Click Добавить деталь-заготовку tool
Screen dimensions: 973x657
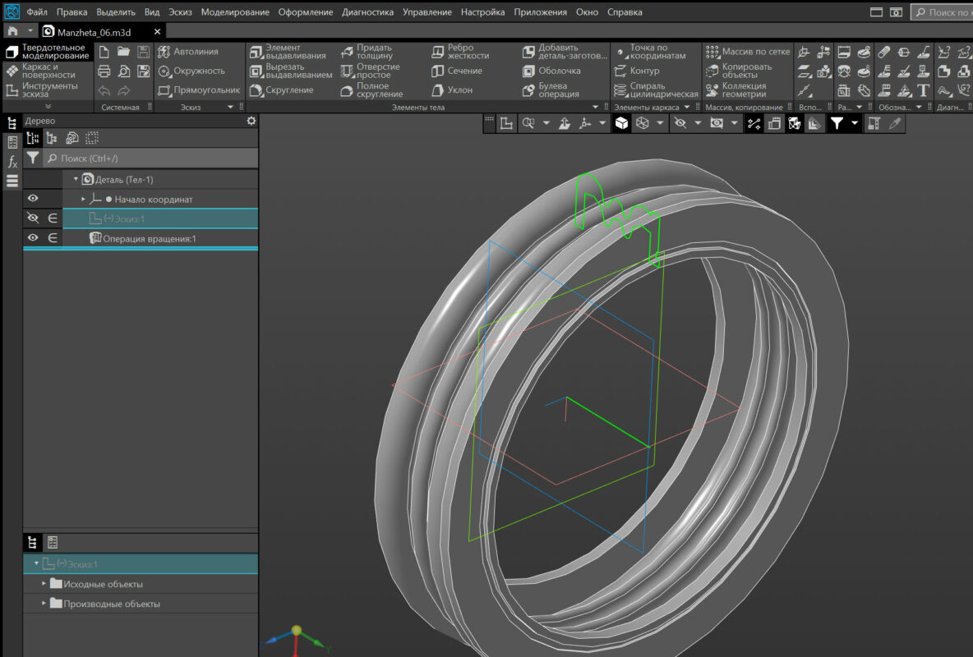pyautogui.click(x=565, y=52)
